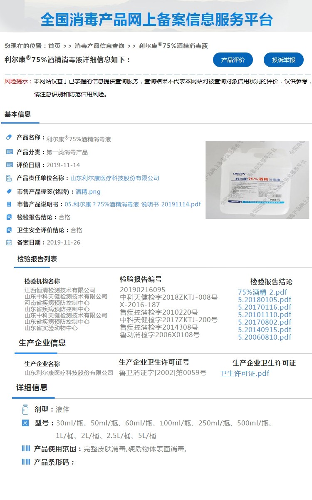
Task: Click the icon beside 产品分类
Action: click(9, 152)
